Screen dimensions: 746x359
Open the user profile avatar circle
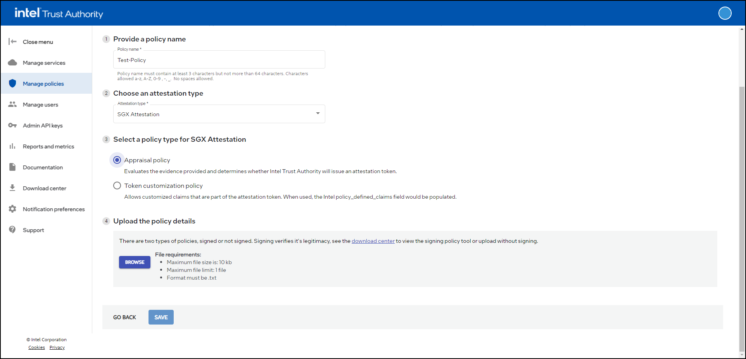click(725, 13)
